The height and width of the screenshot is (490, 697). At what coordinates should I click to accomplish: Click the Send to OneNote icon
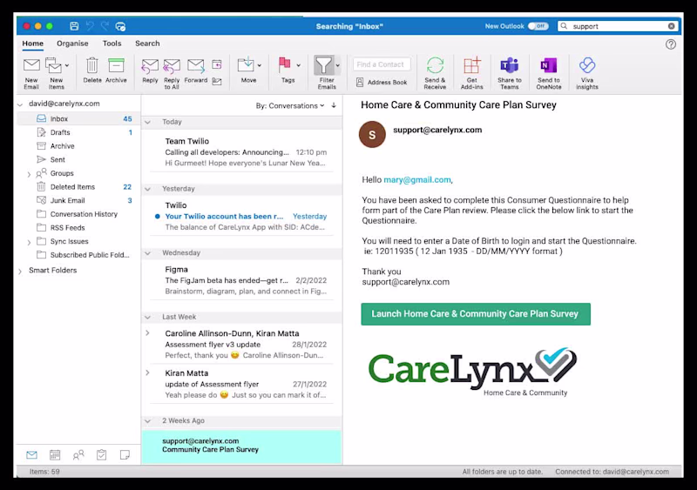[x=549, y=65]
